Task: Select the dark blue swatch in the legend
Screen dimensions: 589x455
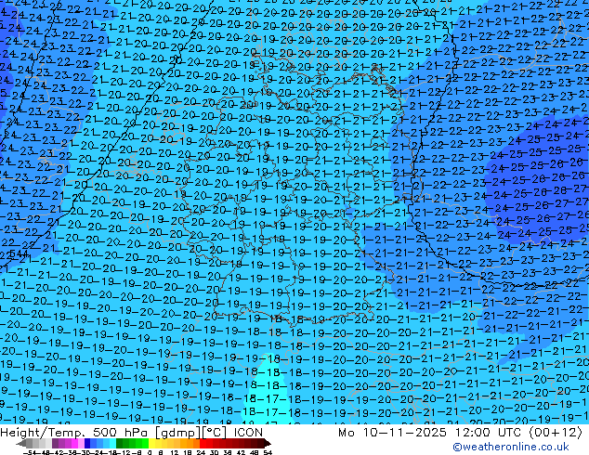Action: [x=87, y=443]
